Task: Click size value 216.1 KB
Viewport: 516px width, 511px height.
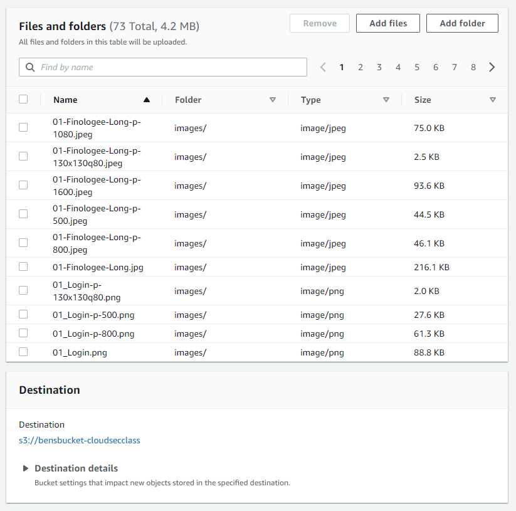Action: [431, 267]
